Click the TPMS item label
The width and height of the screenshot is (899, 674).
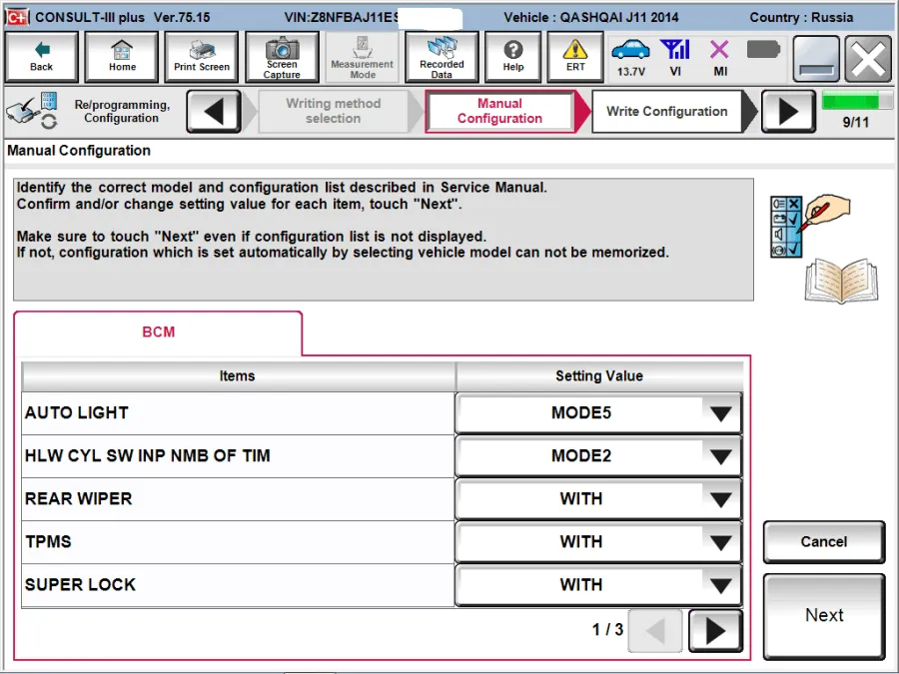coord(48,541)
